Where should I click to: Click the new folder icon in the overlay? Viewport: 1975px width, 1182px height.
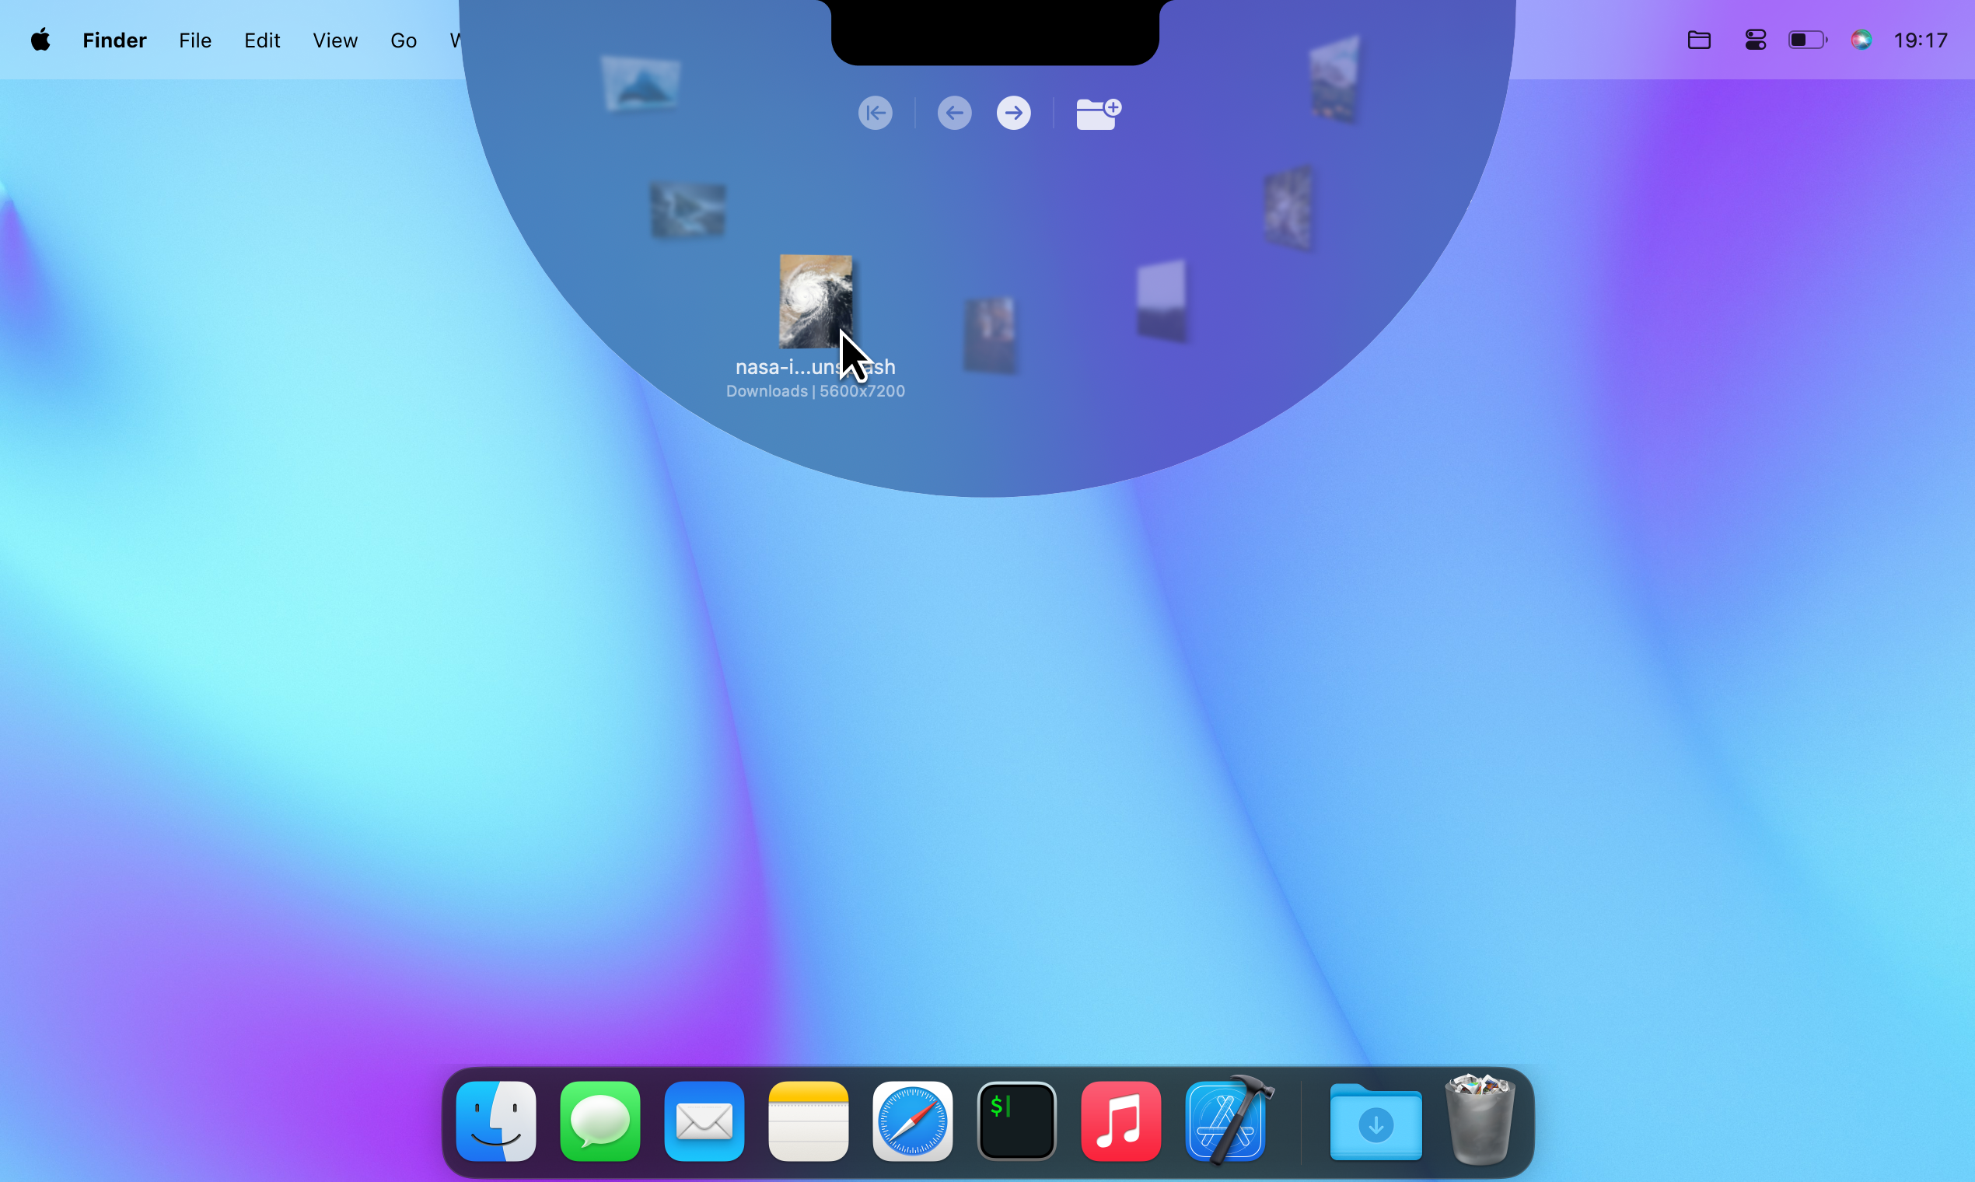click(x=1096, y=112)
